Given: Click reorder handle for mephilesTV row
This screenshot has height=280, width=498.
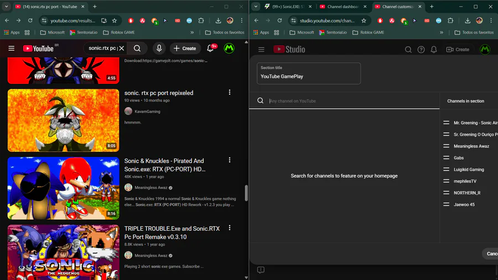Looking at the screenshot, I should (446, 181).
